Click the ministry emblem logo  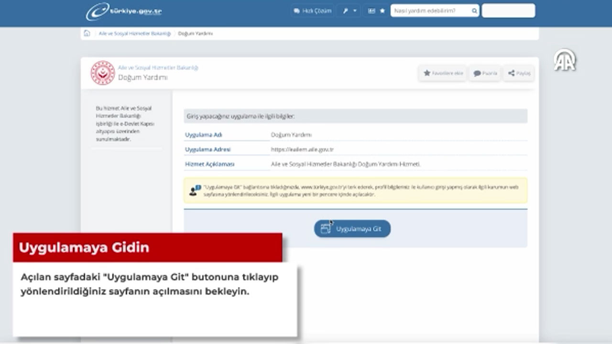tap(103, 73)
